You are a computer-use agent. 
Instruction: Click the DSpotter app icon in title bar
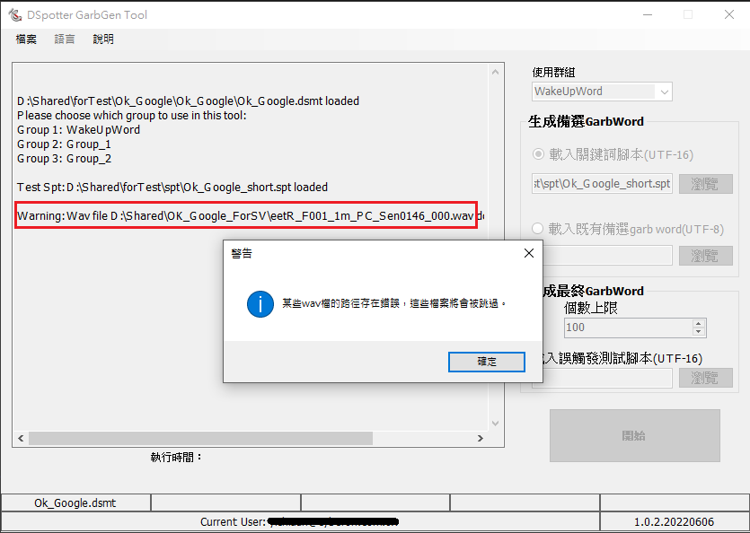15,15
